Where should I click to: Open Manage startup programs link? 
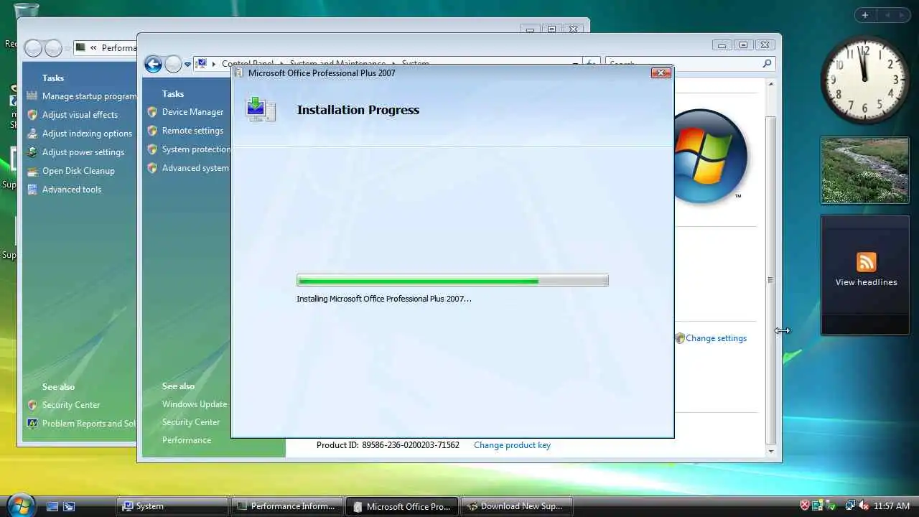(89, 96)
